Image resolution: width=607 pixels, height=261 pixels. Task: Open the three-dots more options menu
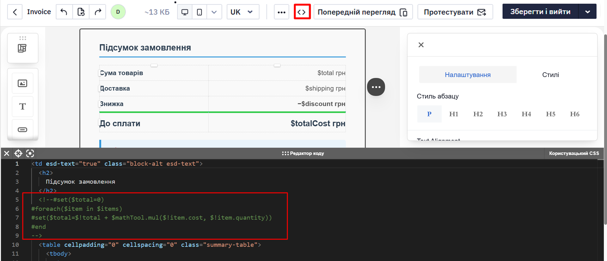(x=281, y=12)
